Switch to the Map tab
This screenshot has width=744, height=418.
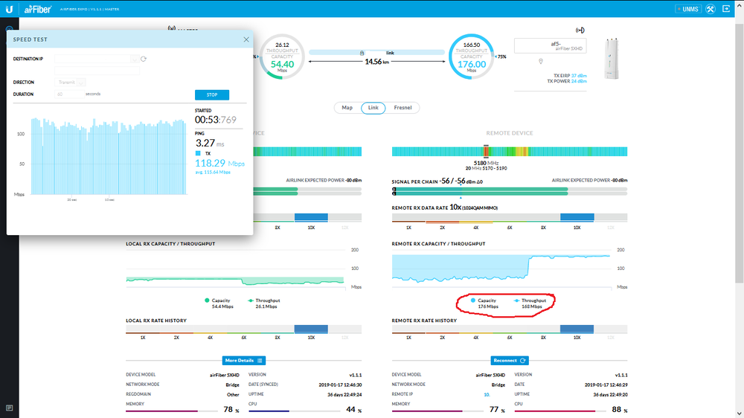pyautogui.click(x=347, y=108)
